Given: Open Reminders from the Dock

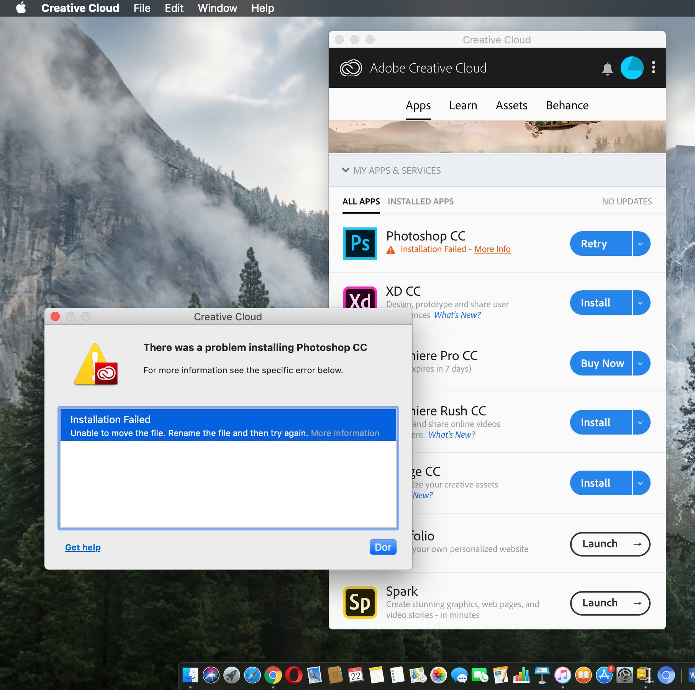Looking at the screenshot, I should [397, 675].
